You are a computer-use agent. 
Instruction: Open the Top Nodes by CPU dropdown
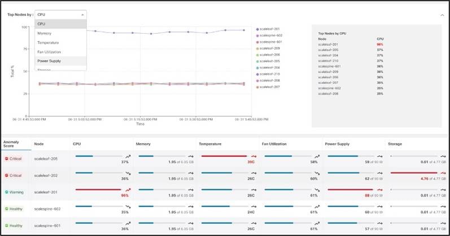tap(60, 15)
